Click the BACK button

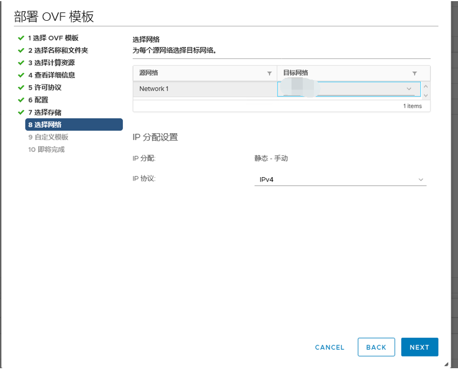(376, 347)
